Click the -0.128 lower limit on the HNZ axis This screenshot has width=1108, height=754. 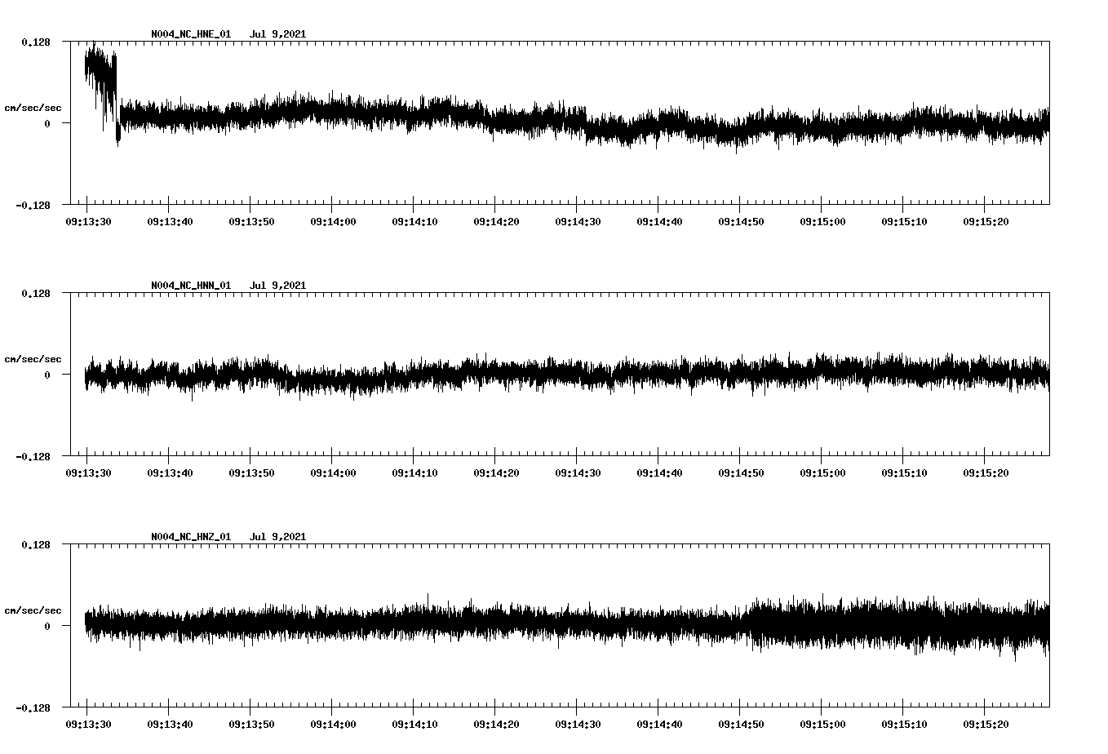[33, 707]
